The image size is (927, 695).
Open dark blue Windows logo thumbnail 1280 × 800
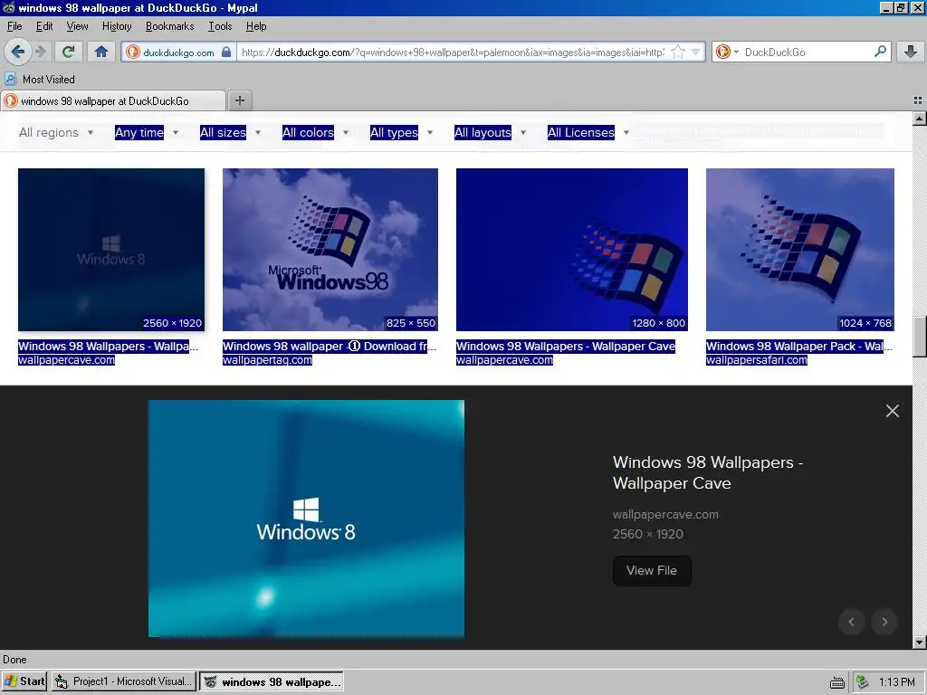(x=572, y=250)
